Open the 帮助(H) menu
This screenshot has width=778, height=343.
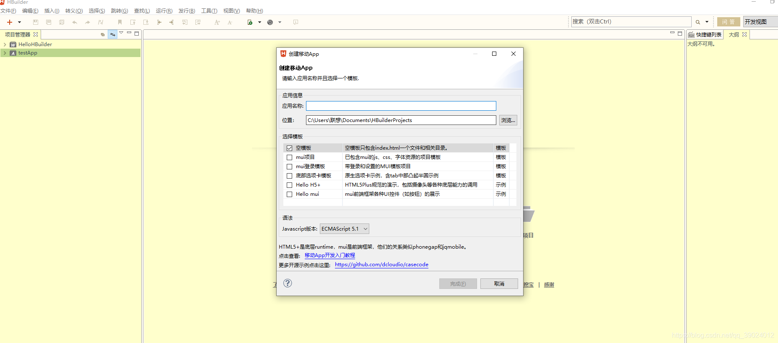click(x=254, y=11)
